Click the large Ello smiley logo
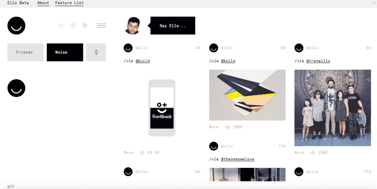Viewport: 377px width, 189px height. (16, 25)
